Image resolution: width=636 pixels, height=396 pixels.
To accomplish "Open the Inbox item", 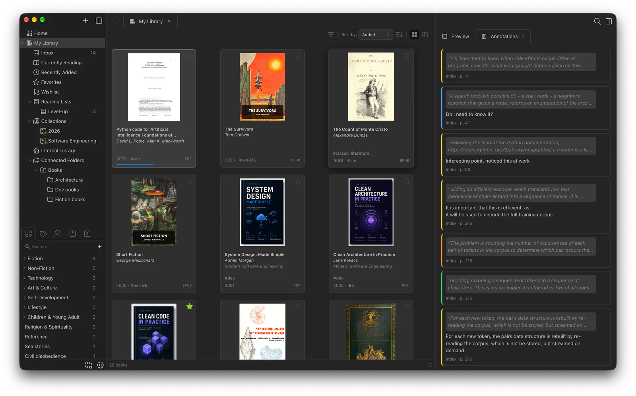I will tap(62, 53).
